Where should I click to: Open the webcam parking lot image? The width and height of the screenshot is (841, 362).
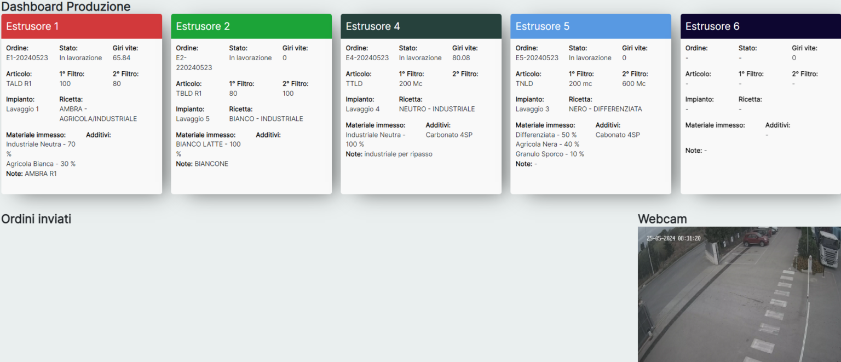(x=739, y=295)
